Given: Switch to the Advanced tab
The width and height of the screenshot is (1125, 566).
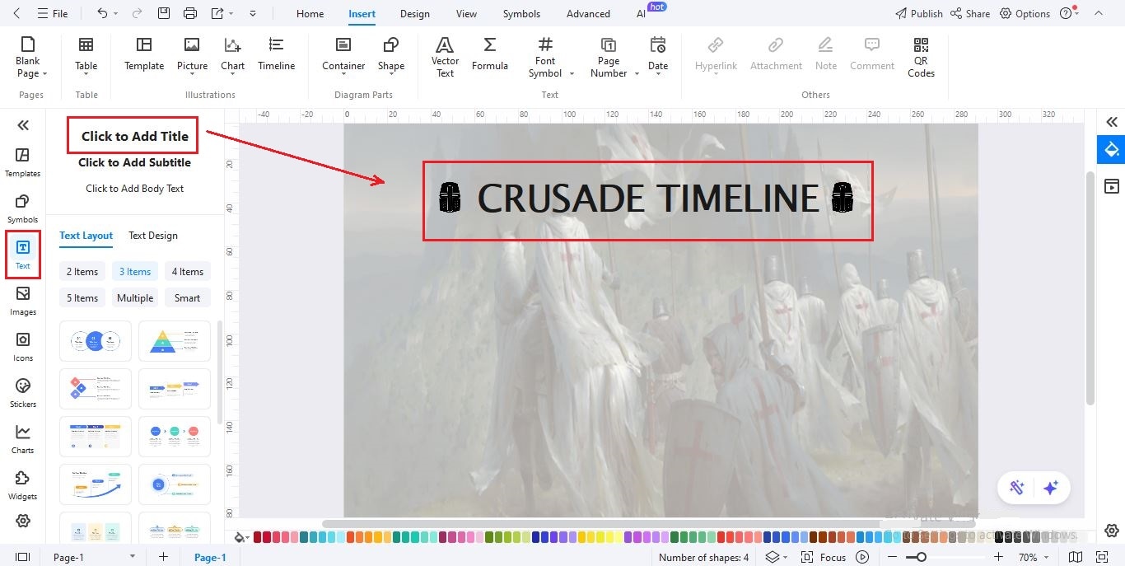Looking at the screenshot, I should 588,13.
